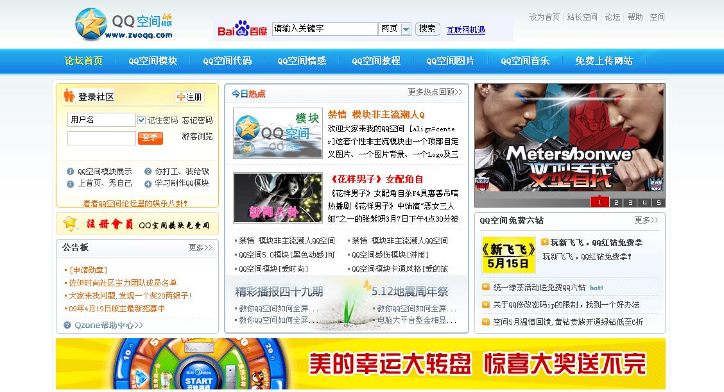Open QQ空间教程 nav item
724x392 pixels.
[376, 61]
